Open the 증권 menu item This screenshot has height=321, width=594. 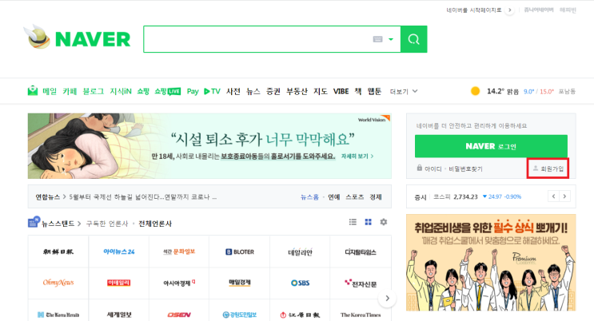(x=273, y=91)
